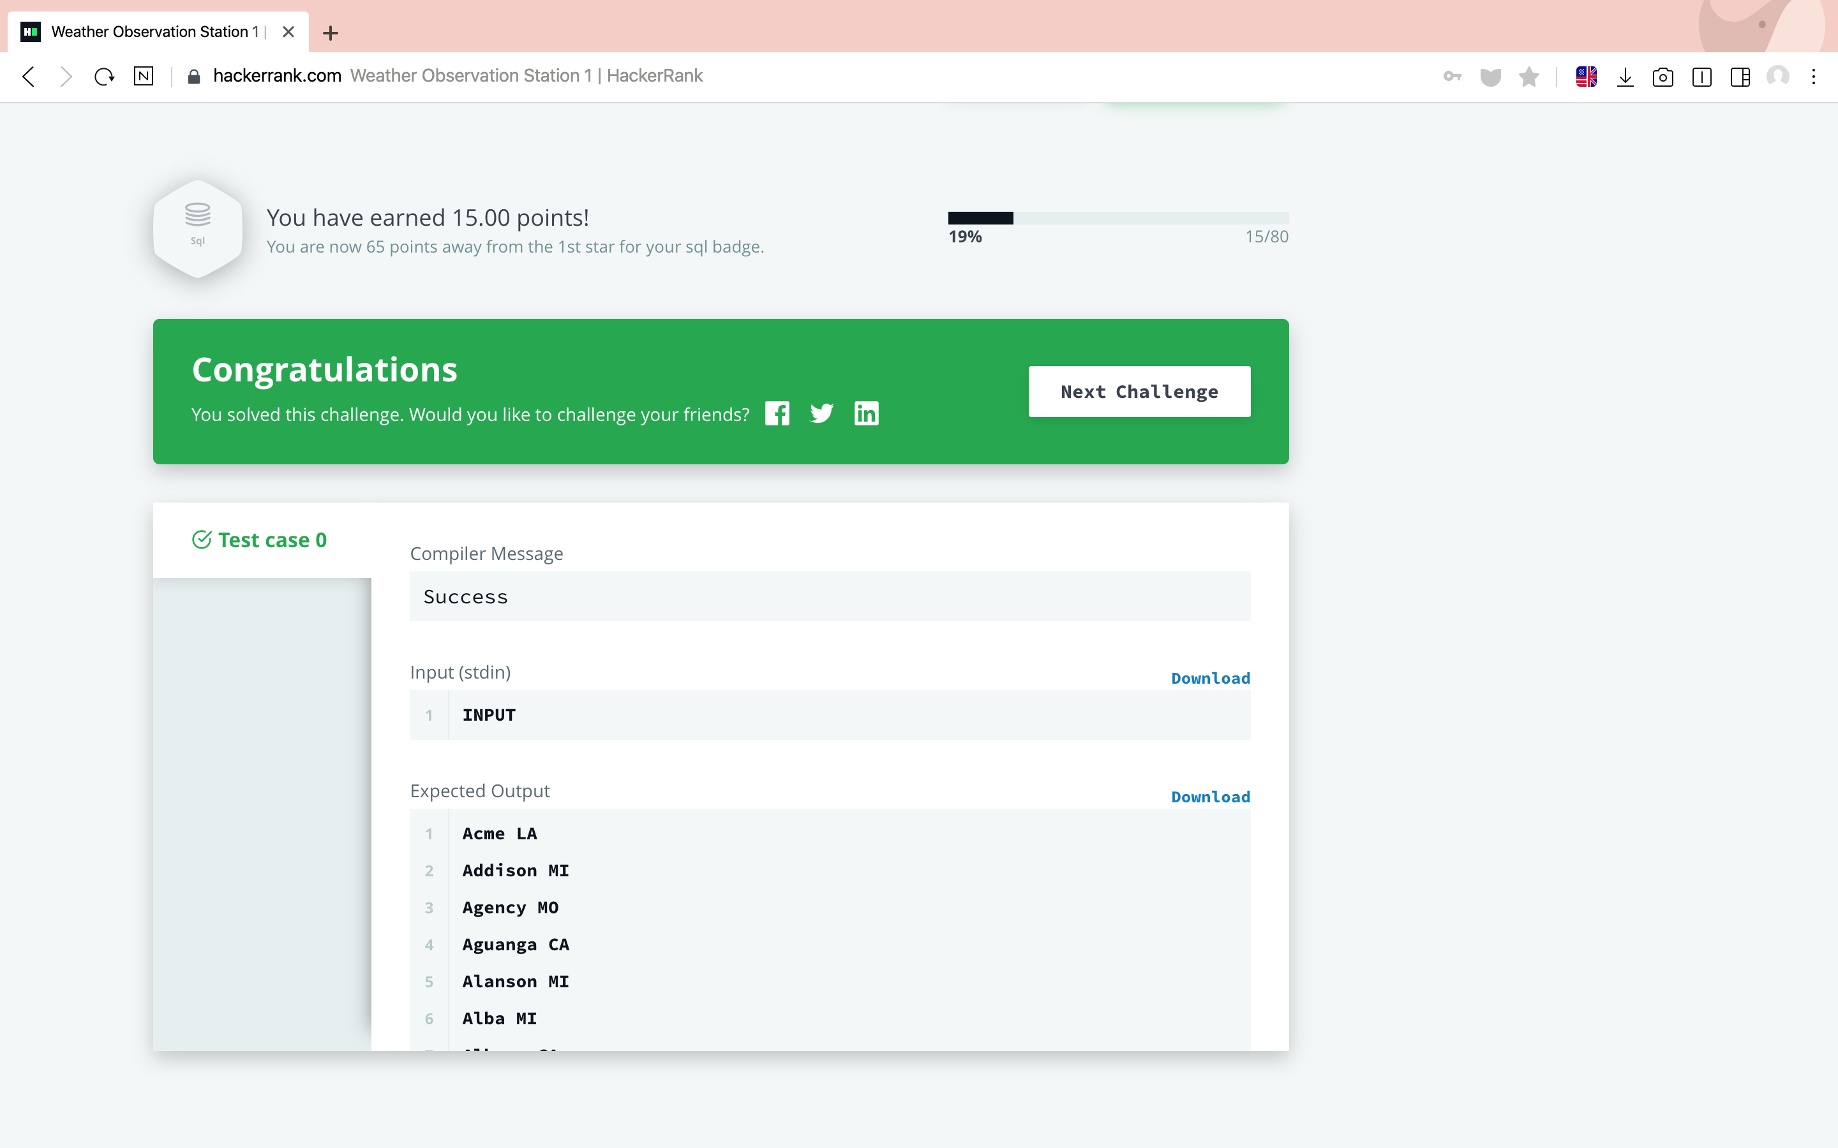The image size is (1838, 1148).
Task: Click the 'You have earned 15.00 points!' text
Action: click(428, 218)
